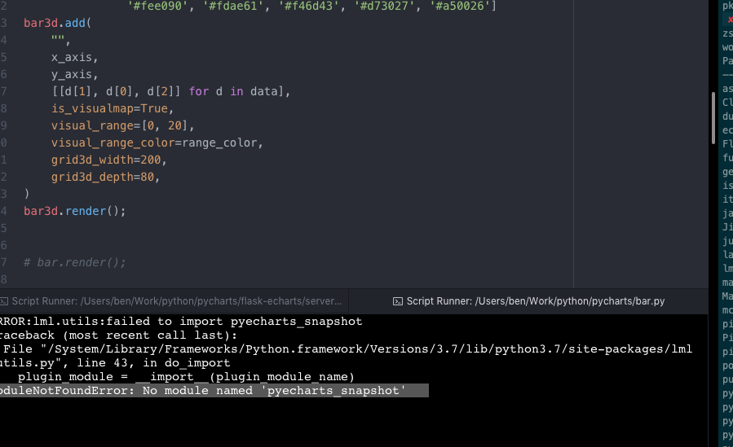This screenshot has width=733, height=447.
Task: Click the x_axis, argument line
Action: click(x=74, y=57)
